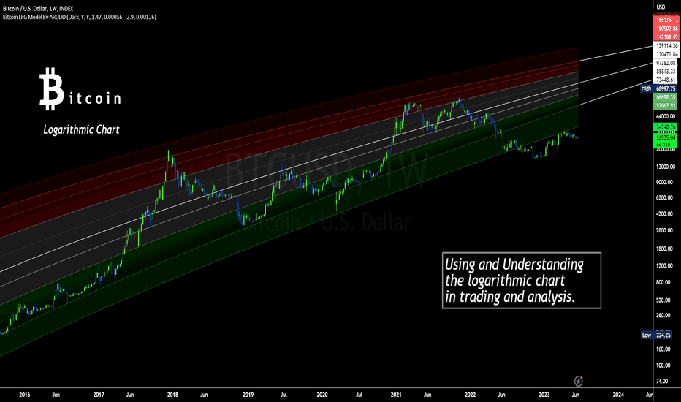The image size is (681, 402).
Task: Click the 2022 time axis label
Action: [471, 395]
